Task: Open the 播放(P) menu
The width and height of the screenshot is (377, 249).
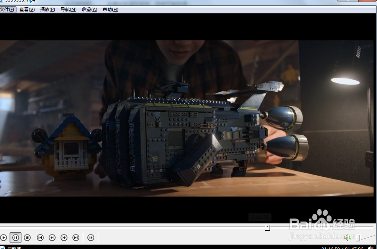Action: coord(48,10)
